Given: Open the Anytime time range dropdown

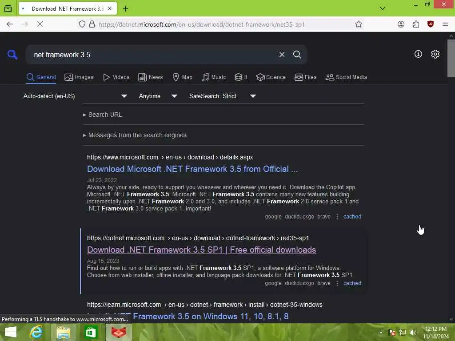Looking at the screenshot, I should tap(158, 96).
